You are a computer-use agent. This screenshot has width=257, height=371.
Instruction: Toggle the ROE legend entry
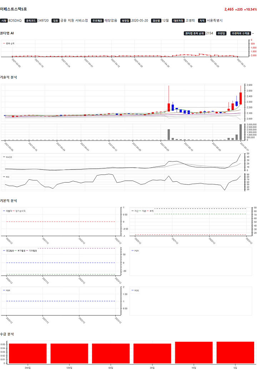135,291
